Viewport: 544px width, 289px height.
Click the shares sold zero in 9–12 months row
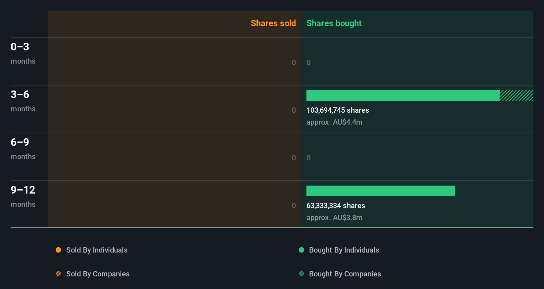(x=294, y=205)
